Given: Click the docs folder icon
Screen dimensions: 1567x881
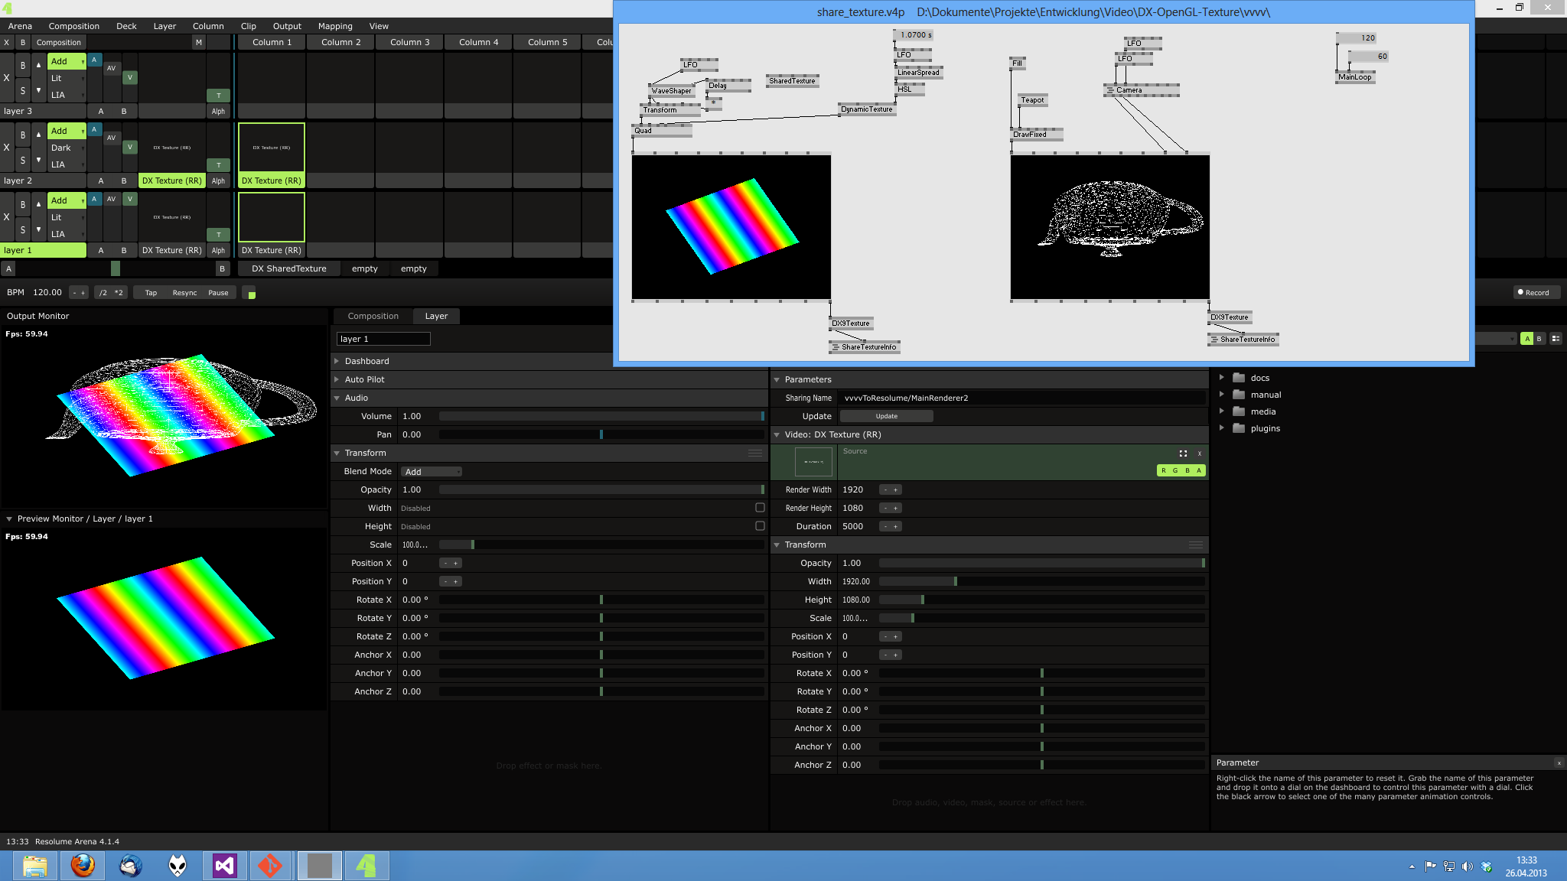Looking at the screenshot, I should [1239, 378].
